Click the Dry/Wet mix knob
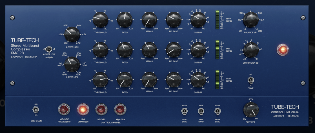Screen dimensions: 315x133 (x=251, y=110)
